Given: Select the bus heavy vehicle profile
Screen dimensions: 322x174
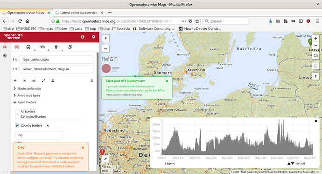Looking at the screenshot, I should click(x=28, y=47).
